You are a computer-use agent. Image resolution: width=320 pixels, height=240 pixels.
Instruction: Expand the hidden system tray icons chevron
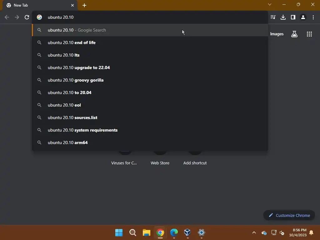(x=254, y=232)
